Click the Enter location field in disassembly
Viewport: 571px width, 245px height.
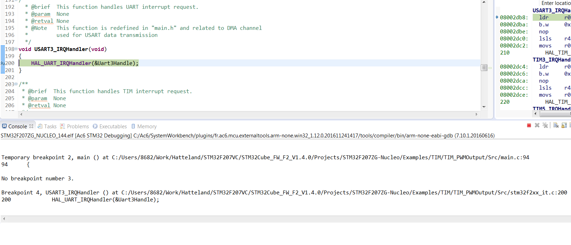click(555, 3)
